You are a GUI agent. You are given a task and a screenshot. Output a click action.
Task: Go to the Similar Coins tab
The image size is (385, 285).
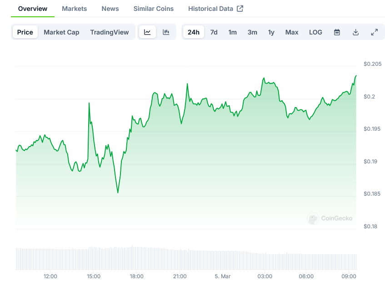(153, 9)
